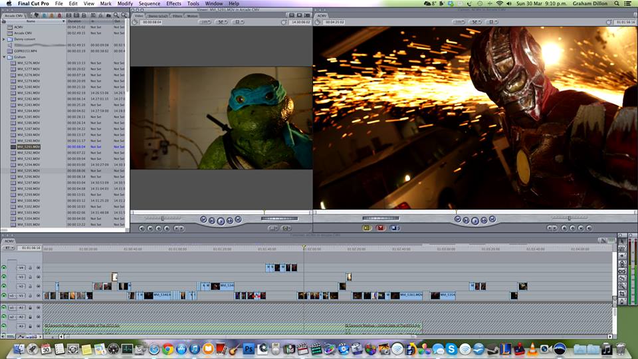Toggle Auto Select on track V2
Viewport: 638px width, 359px height.
pos(39,286)
